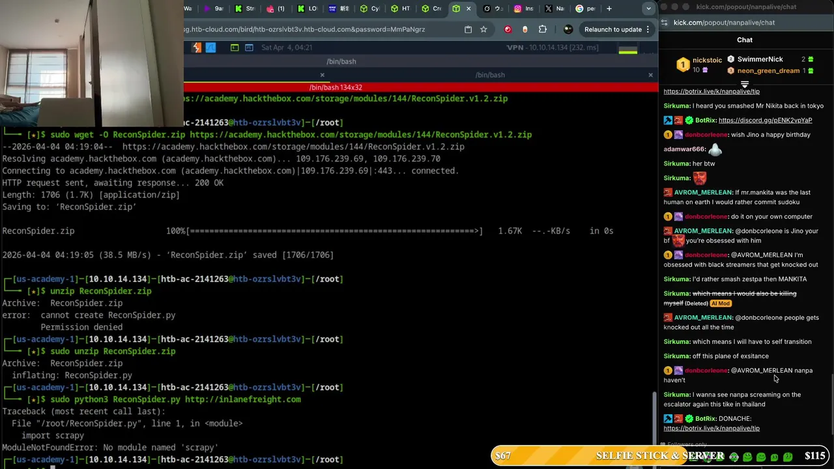
Task: Click the Selfie Stick & Server donation goal bar
Action: [x=661, y=456]
